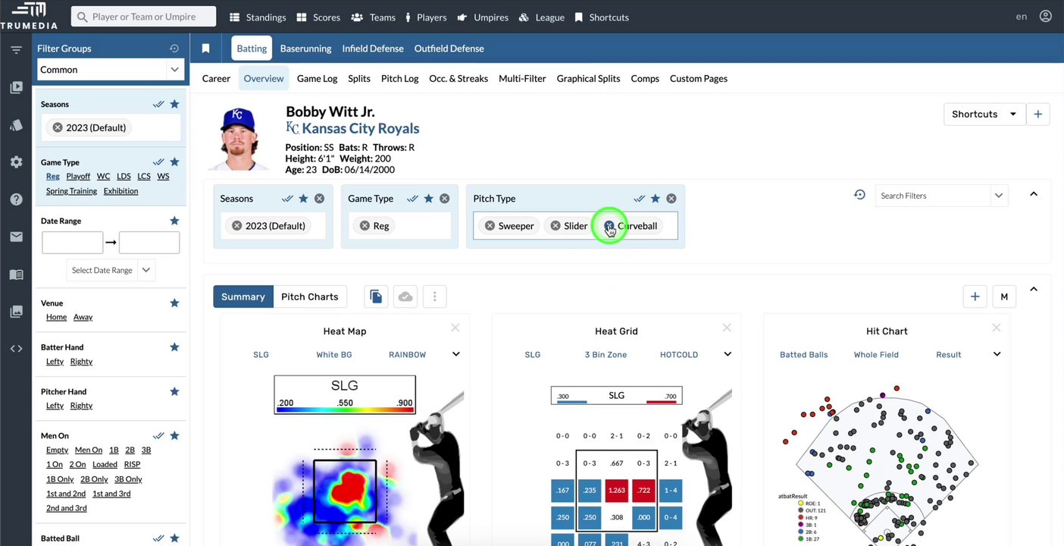Viewport: 1064px width, 546px height.
Task: Click the plus button beside Shortcuts
Action: pyautogui.click(x=1038, y=115)
